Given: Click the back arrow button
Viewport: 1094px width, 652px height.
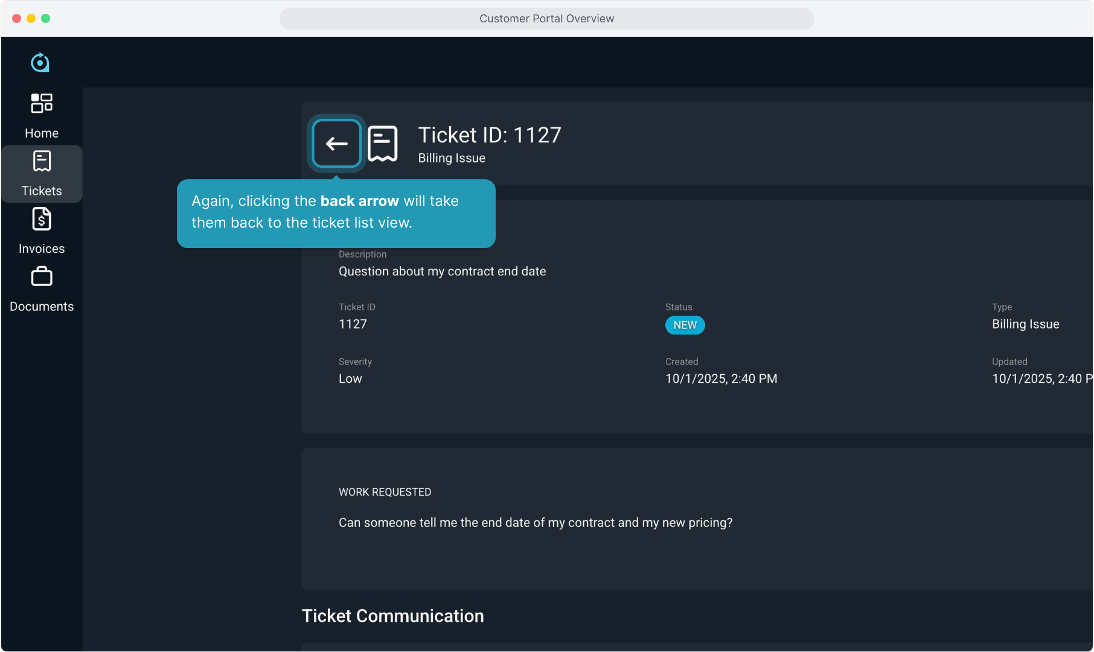Looking at the screenshot, I should (x=336, y=144).
